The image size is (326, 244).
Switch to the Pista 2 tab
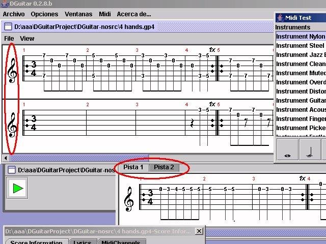click(164, 167)
